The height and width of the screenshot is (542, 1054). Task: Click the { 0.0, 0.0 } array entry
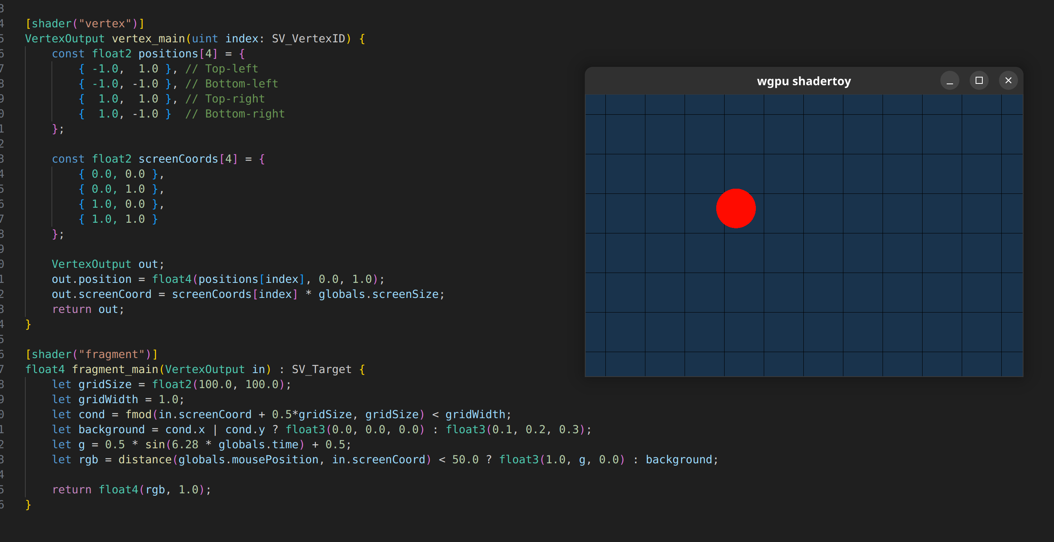(118, 174)
